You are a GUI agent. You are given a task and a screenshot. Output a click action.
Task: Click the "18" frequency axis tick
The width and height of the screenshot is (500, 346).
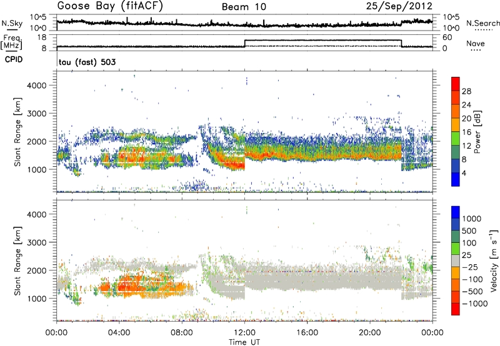click(x=41, y=37)
